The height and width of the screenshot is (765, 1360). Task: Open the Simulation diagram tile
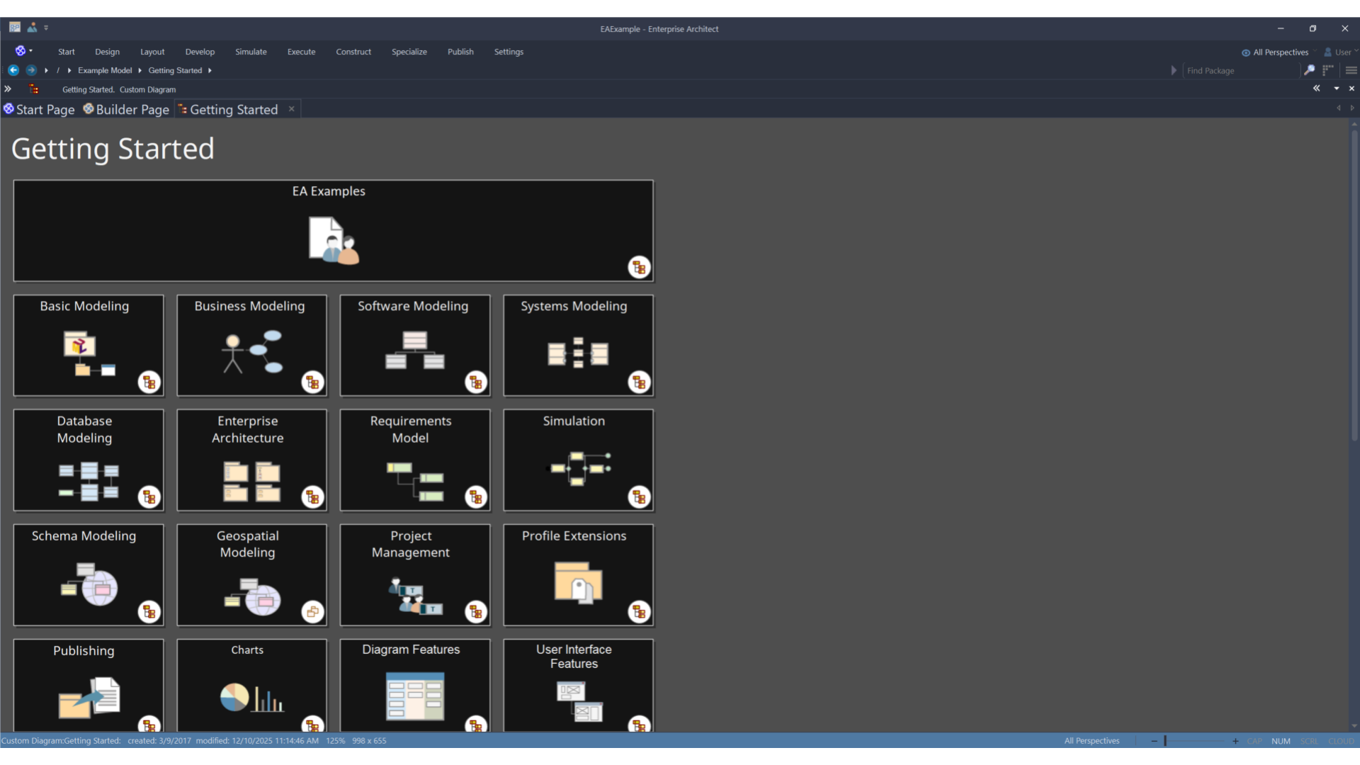[578, 460]
